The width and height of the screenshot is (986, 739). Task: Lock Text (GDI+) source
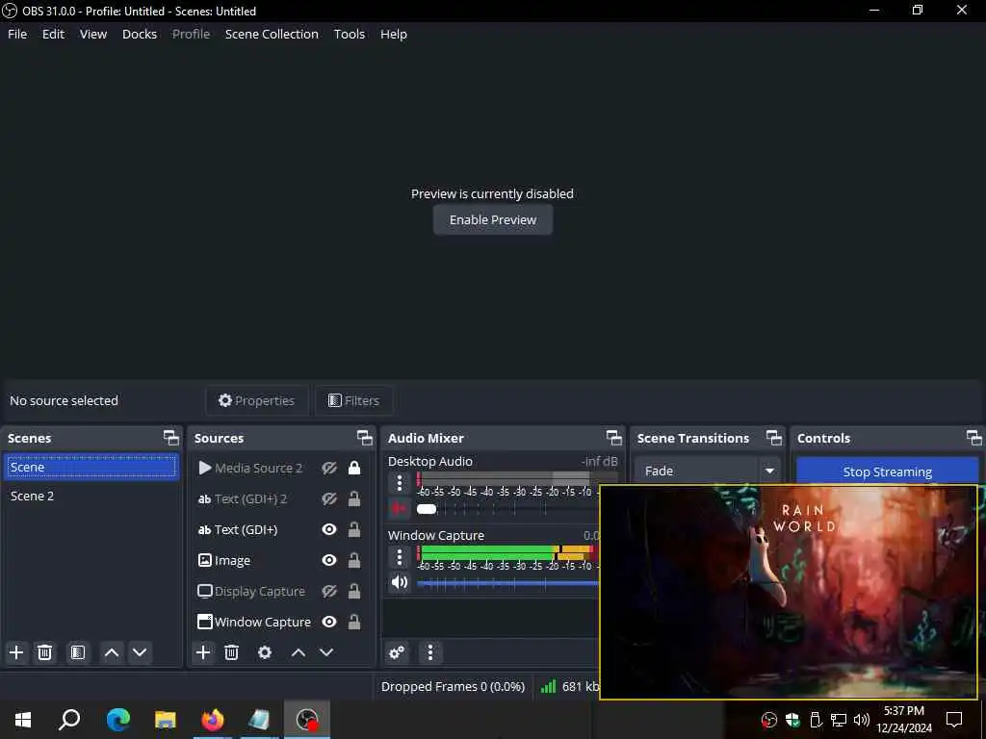pyautogui.click(x=354, y=529)
